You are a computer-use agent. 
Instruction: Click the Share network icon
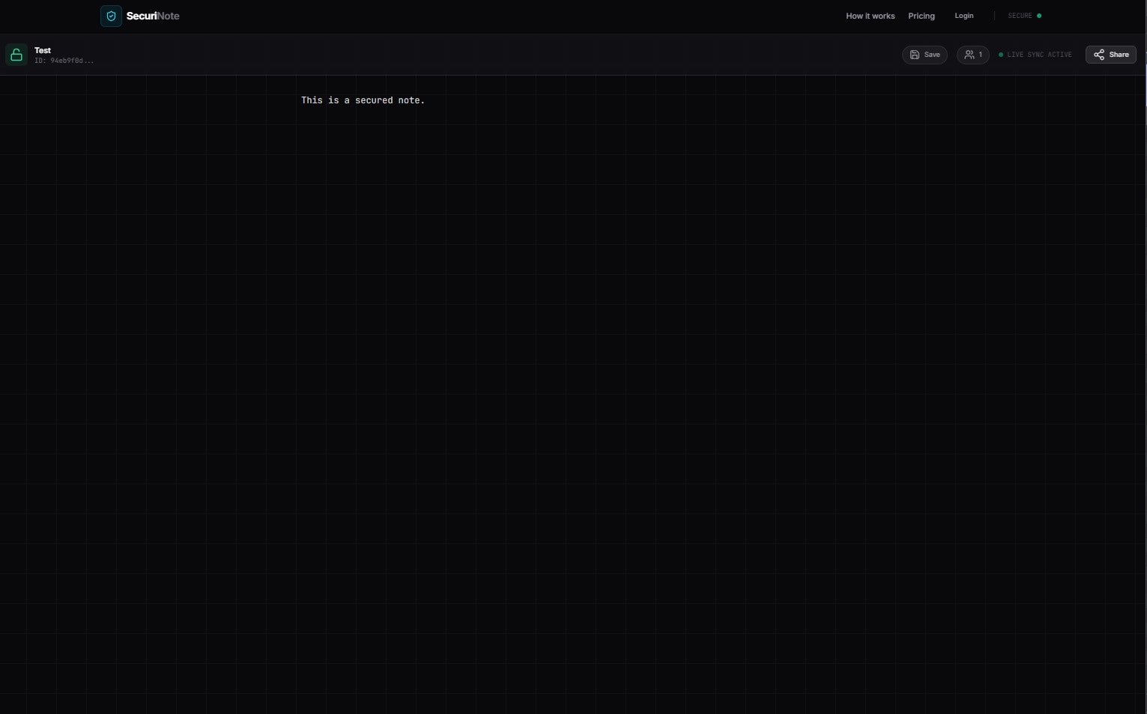tap(1098, 55)
